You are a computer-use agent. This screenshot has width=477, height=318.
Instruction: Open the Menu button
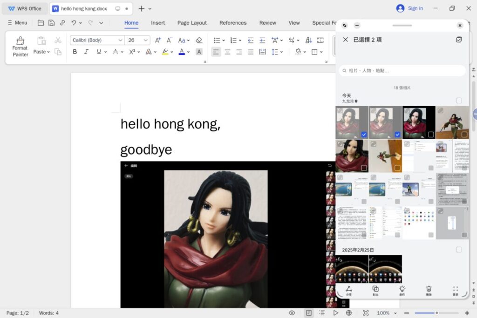click(17, 23)
